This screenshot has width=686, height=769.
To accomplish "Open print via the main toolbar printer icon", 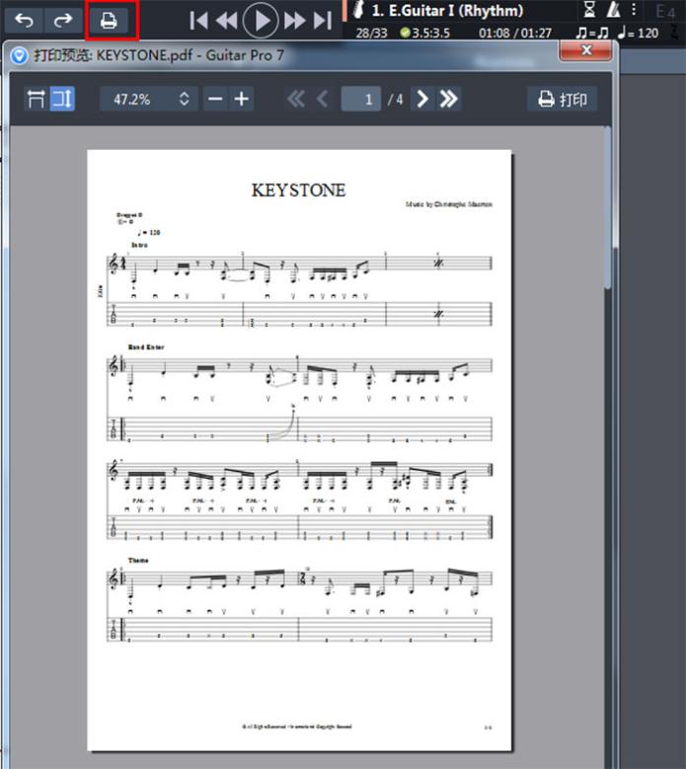I will [110, 19].
